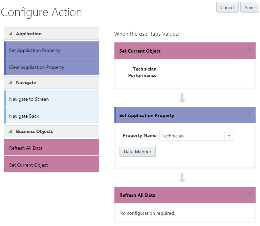
Task: Choose the Navigate to Screen action
Action: point(51,99)
